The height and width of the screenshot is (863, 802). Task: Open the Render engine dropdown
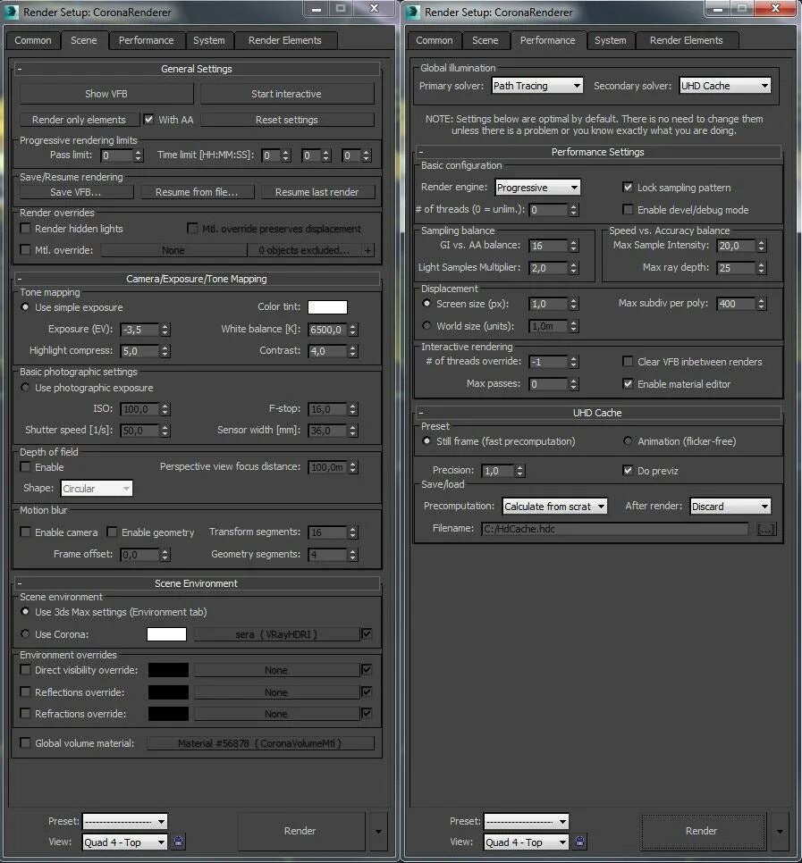pyautogui.click(x=537, y=188)
